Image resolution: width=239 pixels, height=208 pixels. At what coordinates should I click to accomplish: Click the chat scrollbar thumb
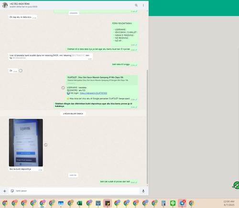tap(147, 127)
